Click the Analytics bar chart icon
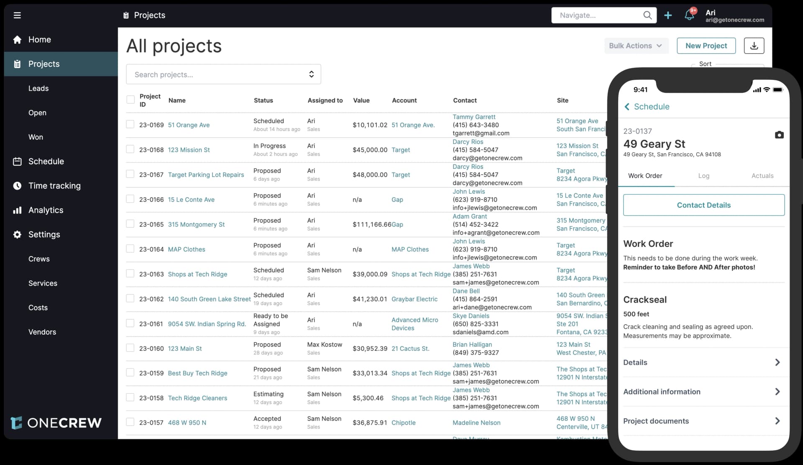803x465 pixels. pyautogui.click(x=17, y=210)
